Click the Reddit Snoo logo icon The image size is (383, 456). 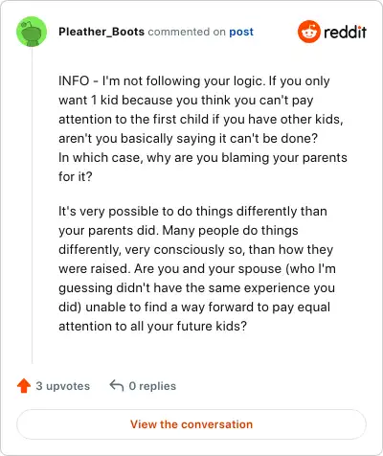point(308,32)
